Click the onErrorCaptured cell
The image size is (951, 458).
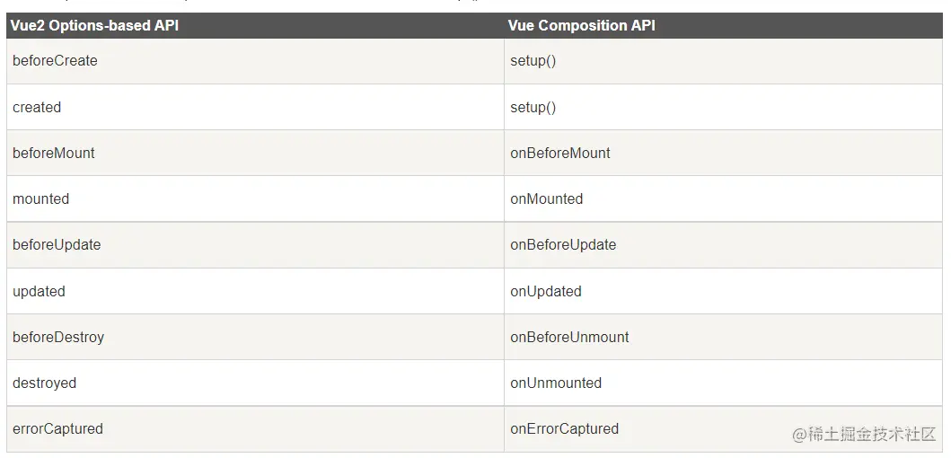click(565, 429)
